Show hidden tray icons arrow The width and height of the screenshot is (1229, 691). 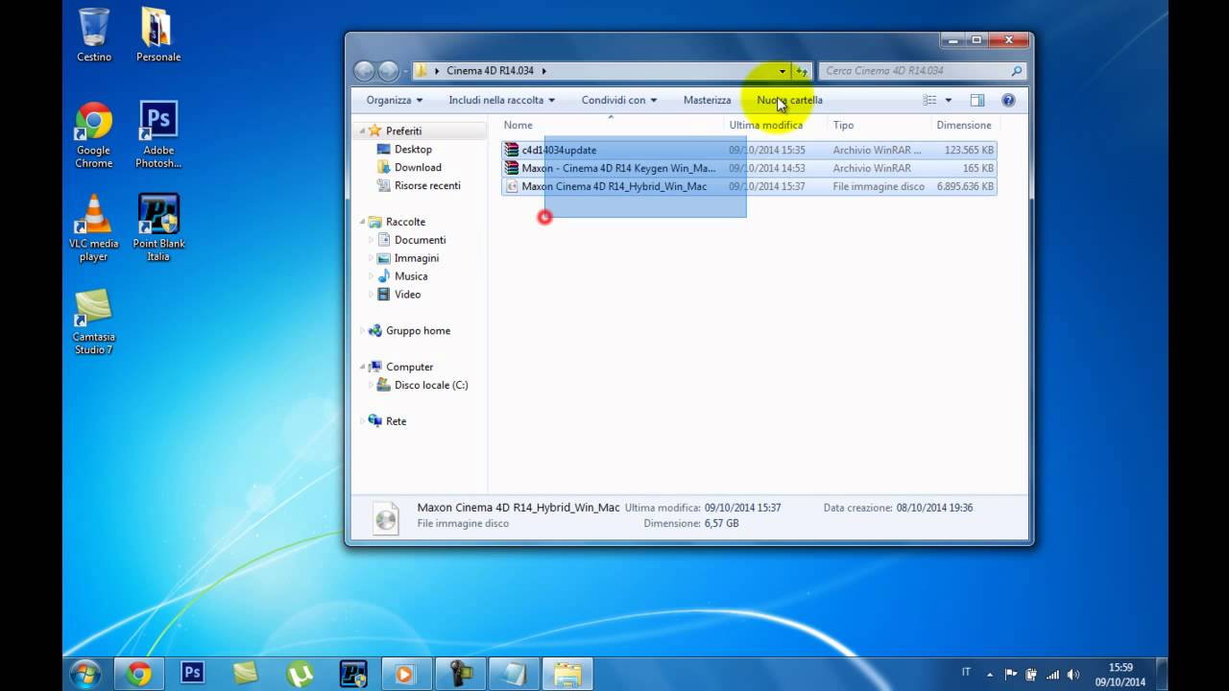(x=990, y=675)
